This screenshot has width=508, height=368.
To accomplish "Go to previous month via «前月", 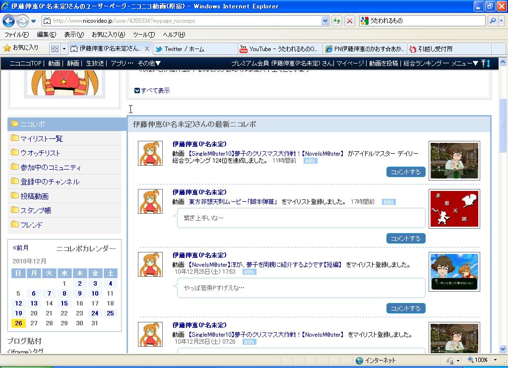I will [x=20, y=248].
